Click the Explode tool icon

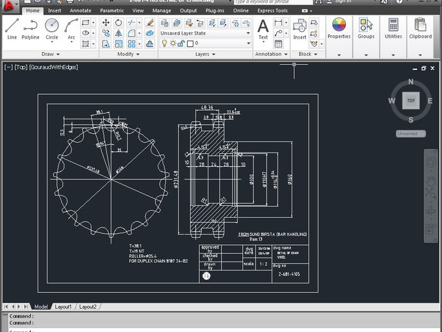(x=150, y=33)
